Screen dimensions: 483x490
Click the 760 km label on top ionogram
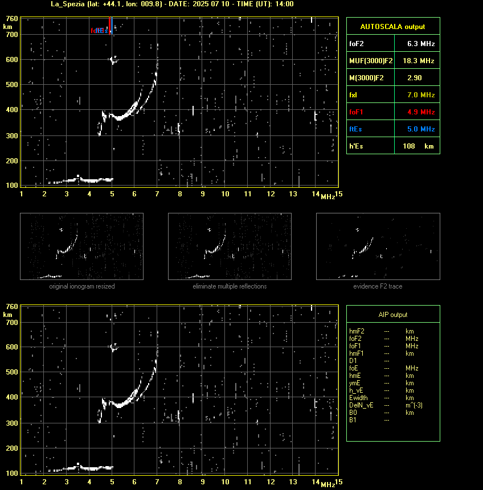(x=12, y=19)
